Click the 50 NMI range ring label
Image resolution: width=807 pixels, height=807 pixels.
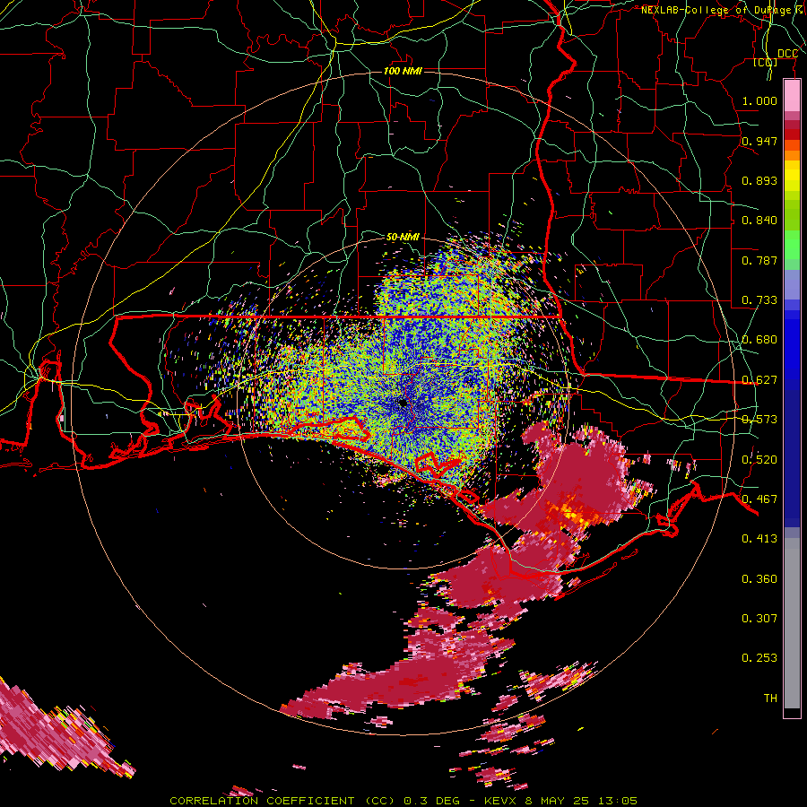point(403,237)
